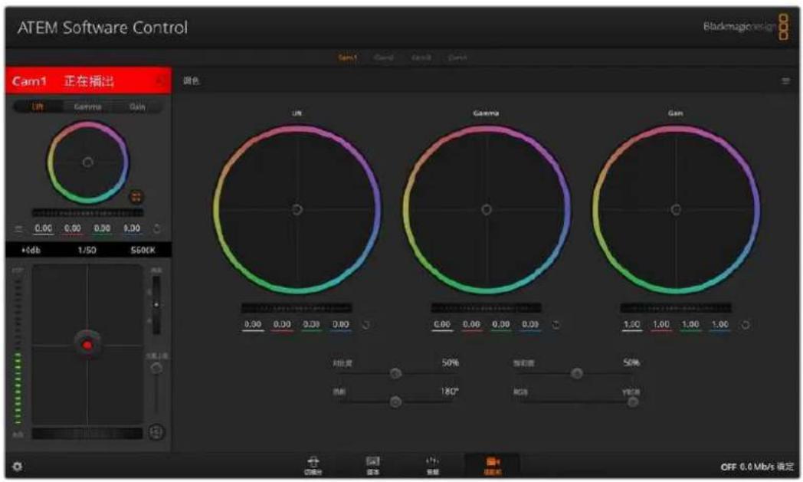The height and width of the screenshot is (482, 803).
Task: Select Gain in the Cam1 wheel selector
Action: 137,107
